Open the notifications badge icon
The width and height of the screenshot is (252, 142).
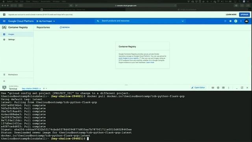pos(235,21)
